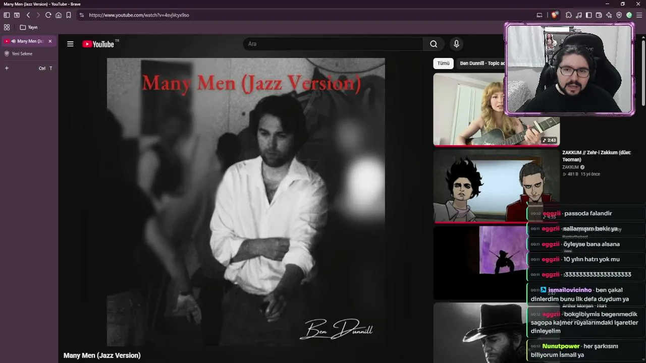
Task: Click the Many Men (Jazz Version) video title
Action: tap(102, 355)
